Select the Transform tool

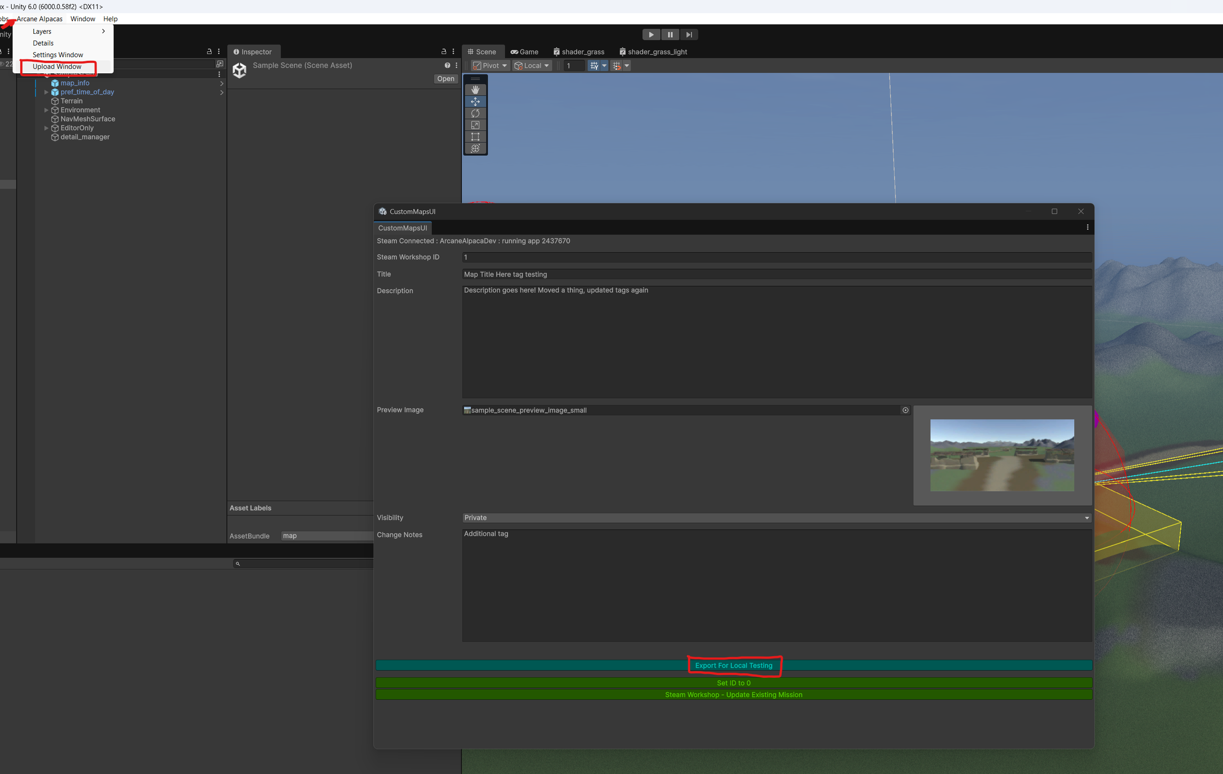475,148
